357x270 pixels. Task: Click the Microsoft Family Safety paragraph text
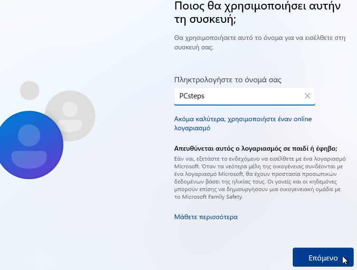260,178
